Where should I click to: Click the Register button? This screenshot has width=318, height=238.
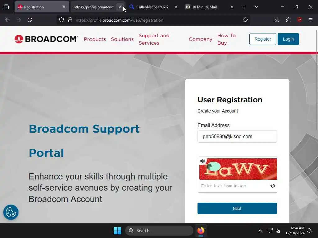pyautogui.click(x=263, y=39)
